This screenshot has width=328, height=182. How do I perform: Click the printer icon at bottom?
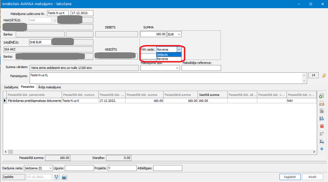pyautogui.click(x=64, y=177)
